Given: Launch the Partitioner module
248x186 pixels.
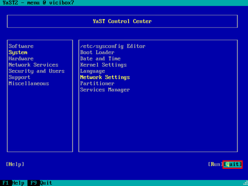Looking at the screenshot, I should [97, 83].
